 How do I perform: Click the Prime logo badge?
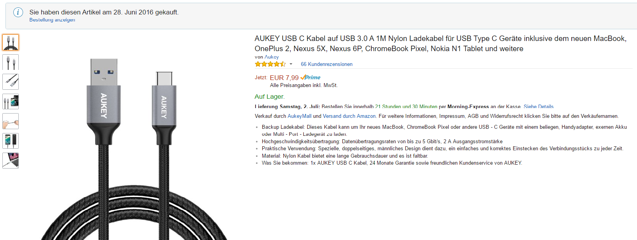311,78
